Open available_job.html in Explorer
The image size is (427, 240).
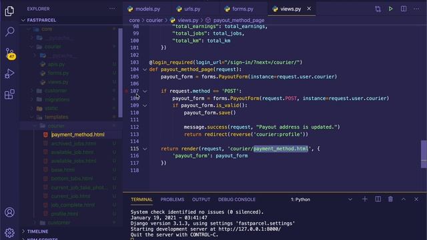pos(73,152)
